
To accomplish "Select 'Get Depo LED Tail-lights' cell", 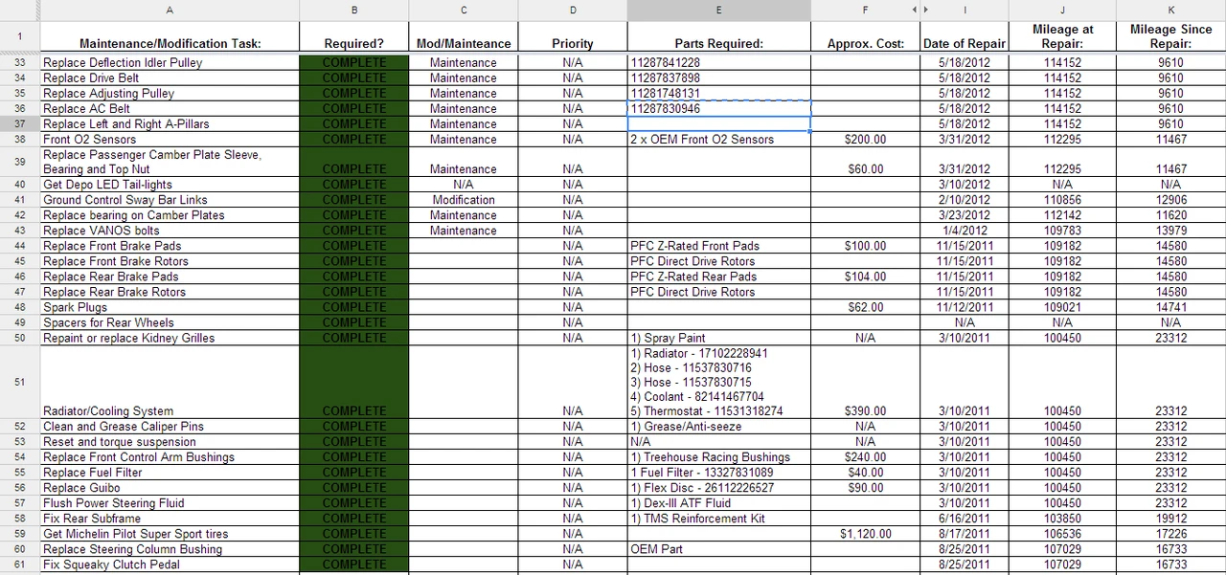I will point(170,185).
